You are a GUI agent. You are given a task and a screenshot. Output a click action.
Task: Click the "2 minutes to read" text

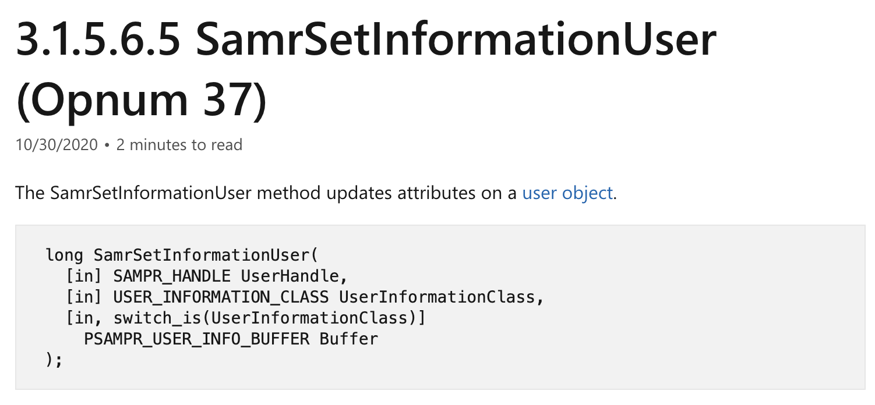pyautogui.click(x=179, y=145)
